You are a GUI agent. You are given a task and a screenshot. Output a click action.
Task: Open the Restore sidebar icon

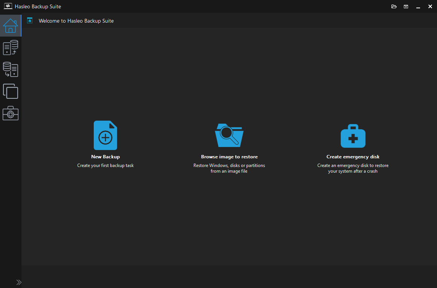click(11, 69)
